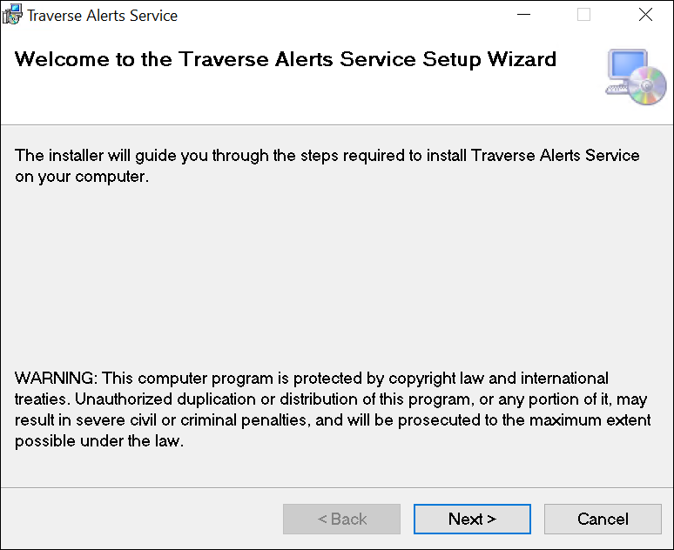Click the word WARNING in the notice

(57, 379)
